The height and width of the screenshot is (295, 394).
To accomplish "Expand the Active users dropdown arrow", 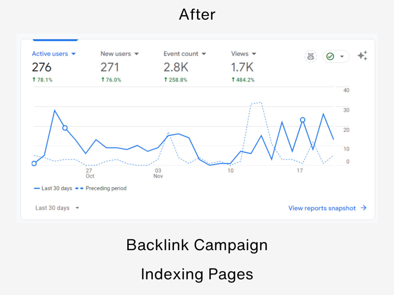I will [x=73, y=54].
